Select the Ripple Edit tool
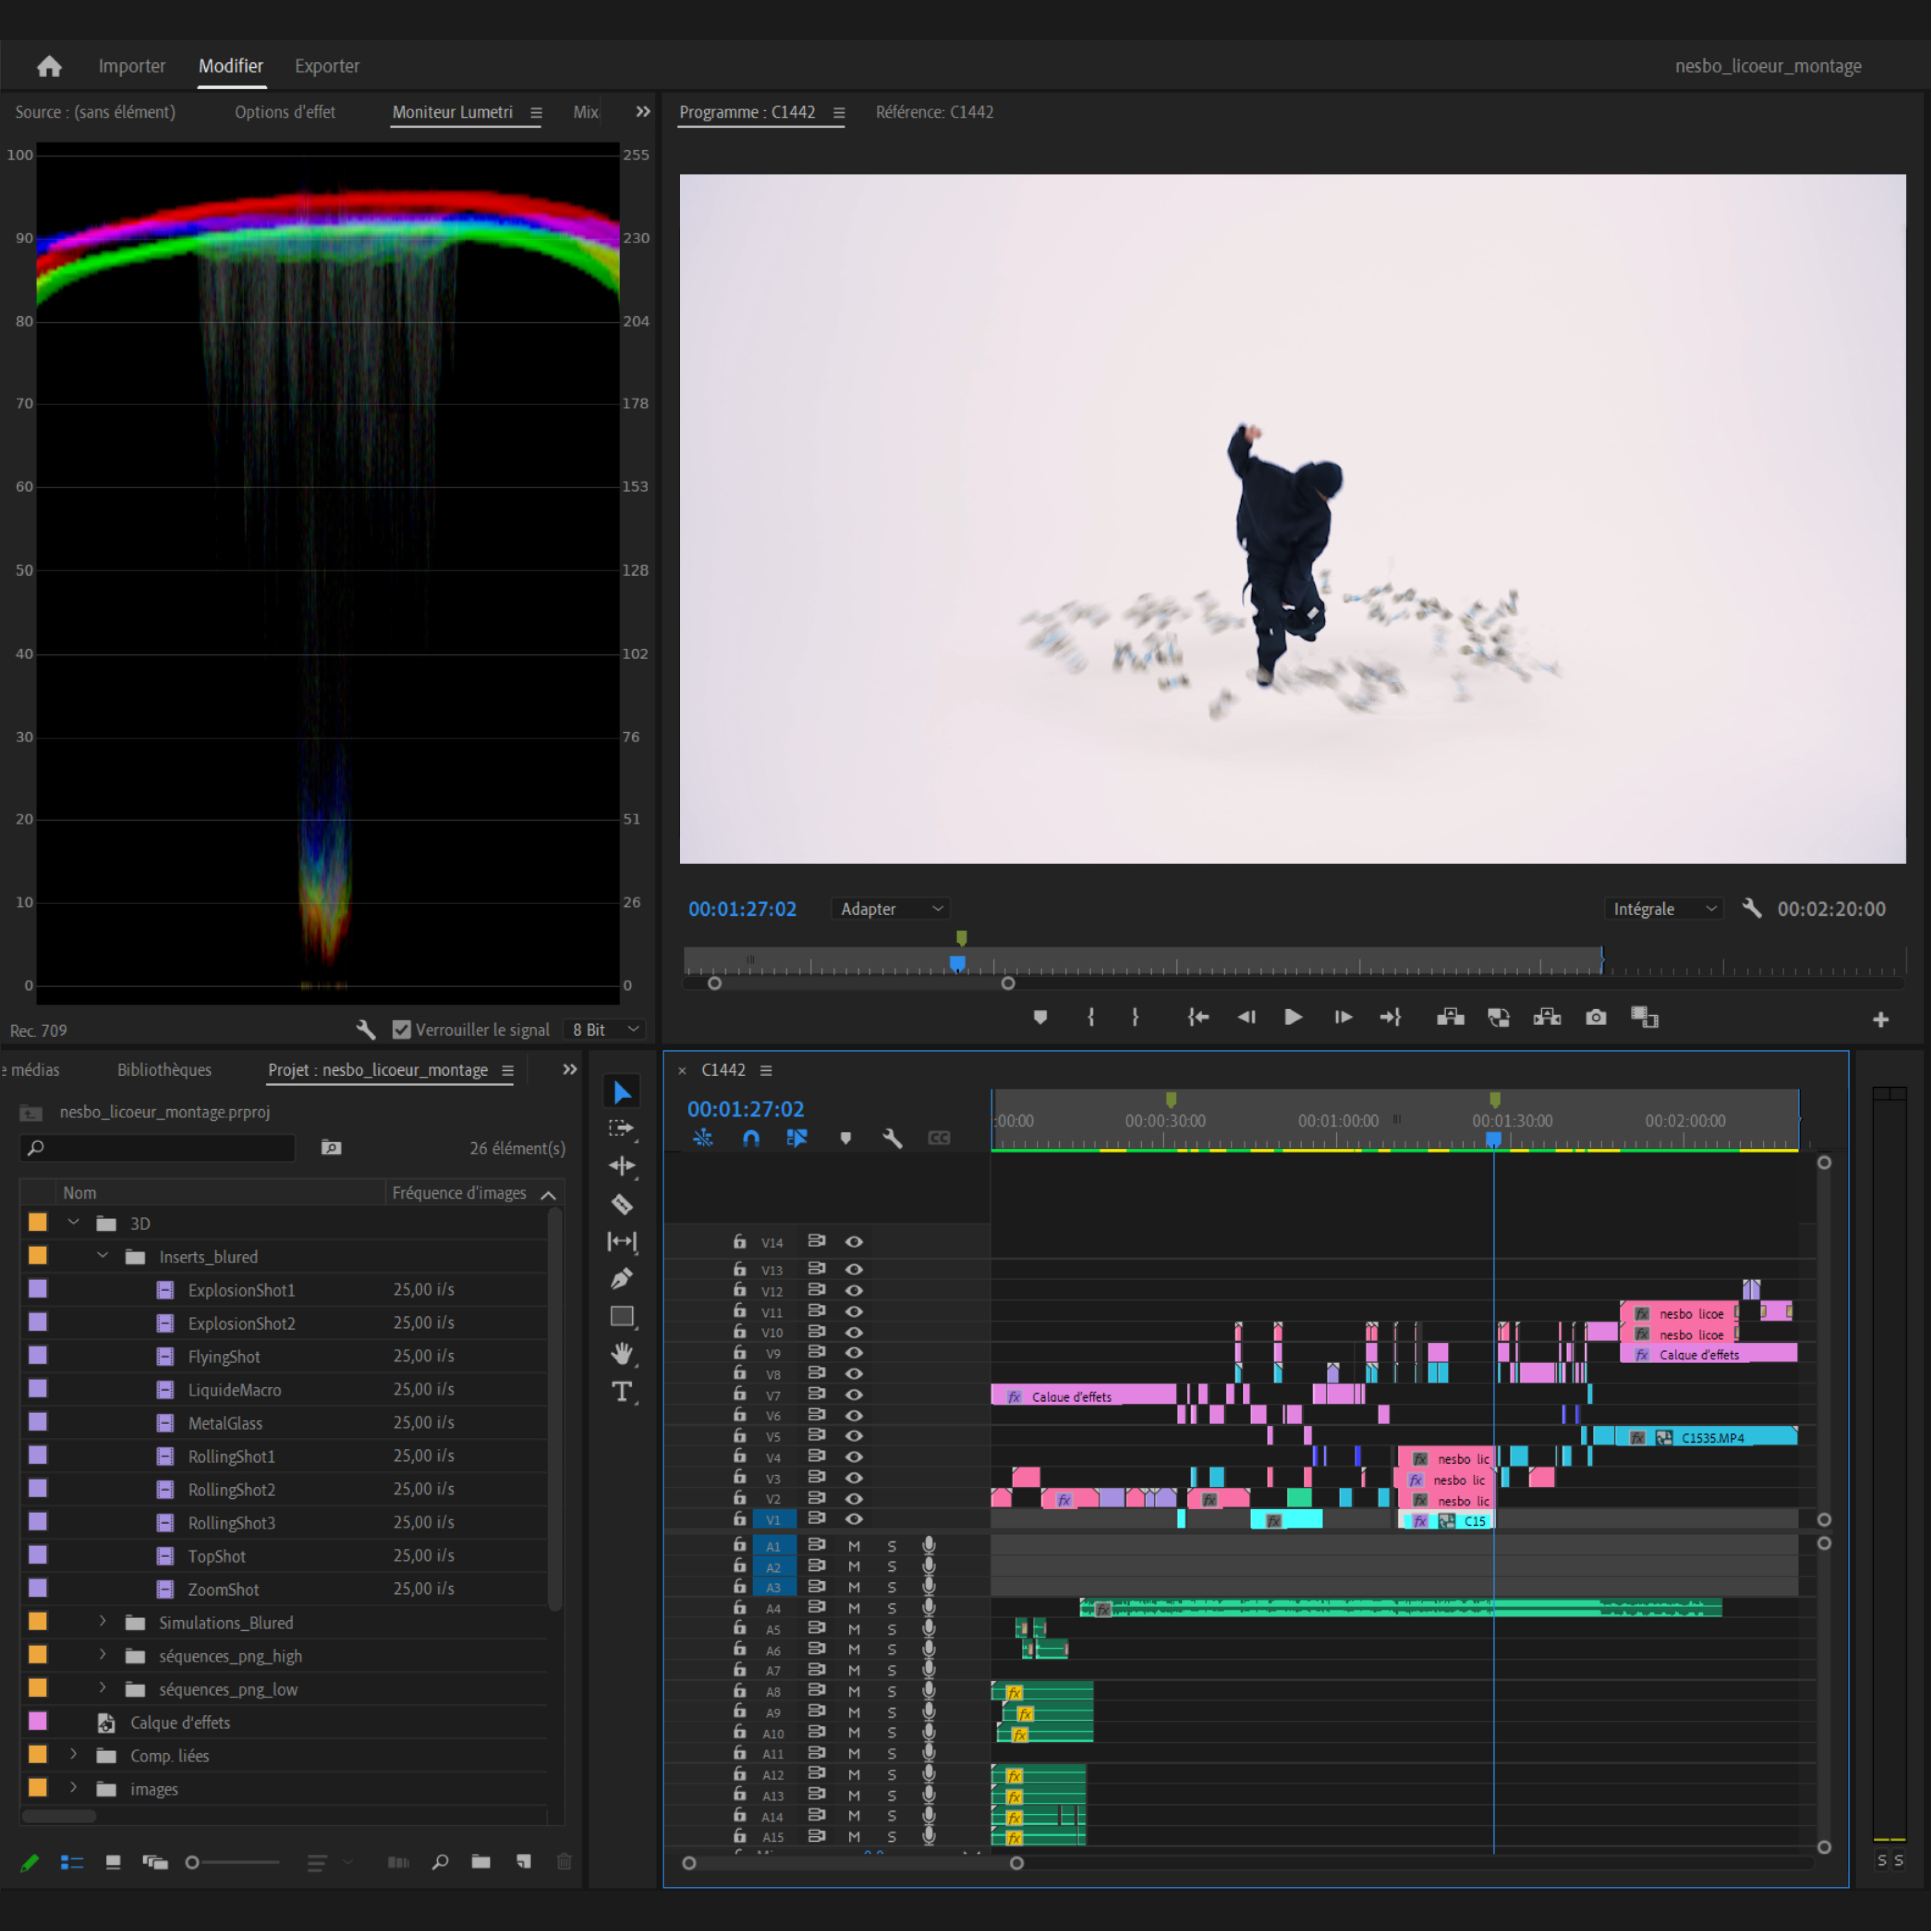1931x1931 pixels. click(x=622, y=1165)
